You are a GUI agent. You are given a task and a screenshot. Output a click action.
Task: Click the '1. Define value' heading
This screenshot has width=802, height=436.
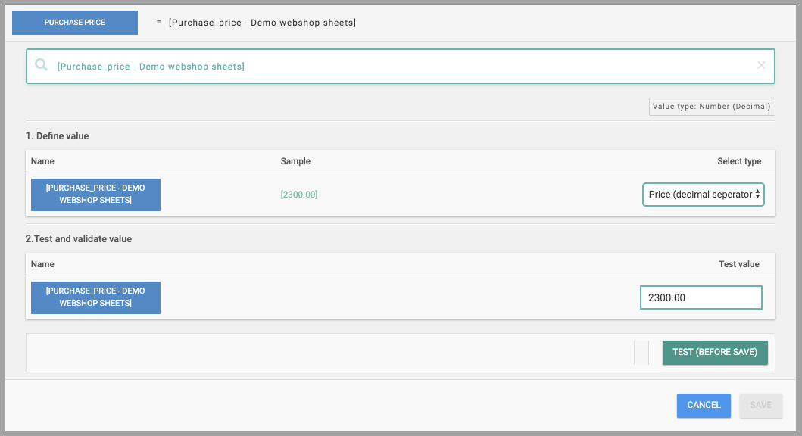click(x=58, y=136)
